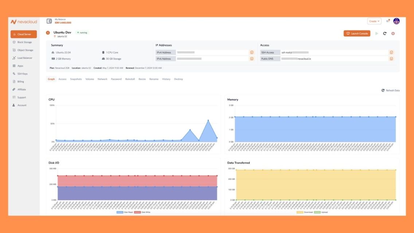This screenshot has height=233, width=414.
Task: Click the balance amount IDR 1.440.000
Action: (x=63, y=23)
